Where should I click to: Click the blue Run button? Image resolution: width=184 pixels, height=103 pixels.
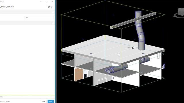(x=51, y=101)
